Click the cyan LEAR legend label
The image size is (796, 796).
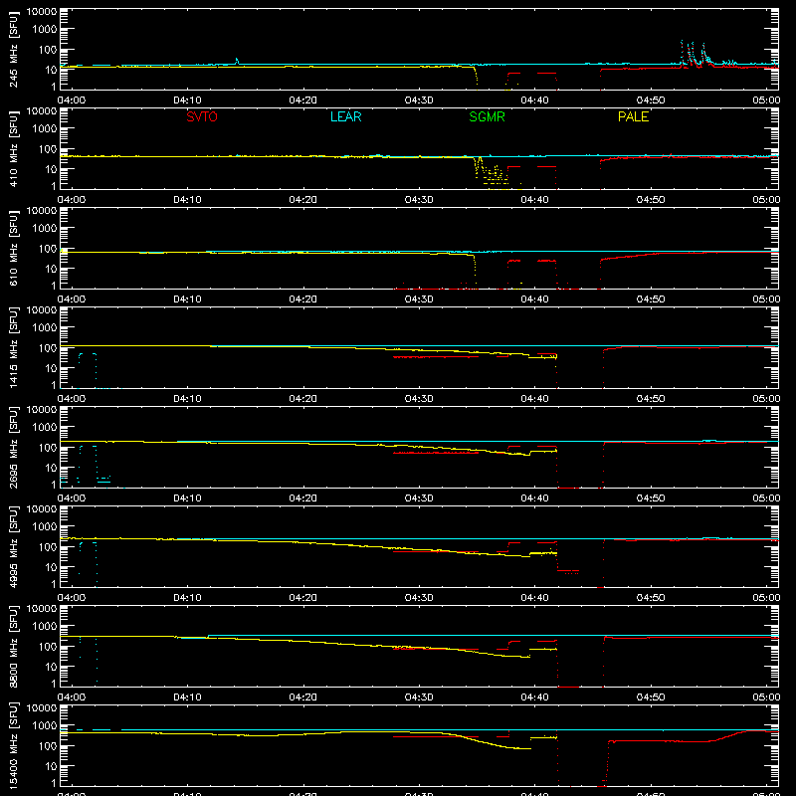345,116
